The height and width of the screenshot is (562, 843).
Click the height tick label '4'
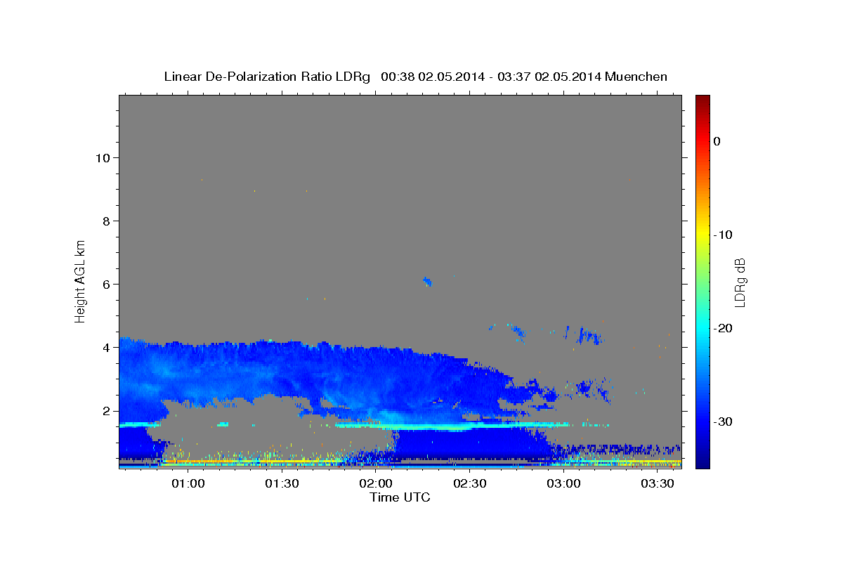[106, 347]
